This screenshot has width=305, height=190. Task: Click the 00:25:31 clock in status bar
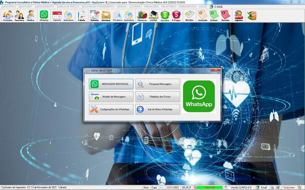186,187
